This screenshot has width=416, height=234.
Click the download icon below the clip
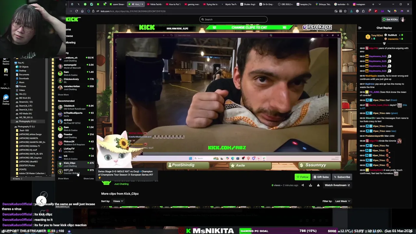coord(310,185)
